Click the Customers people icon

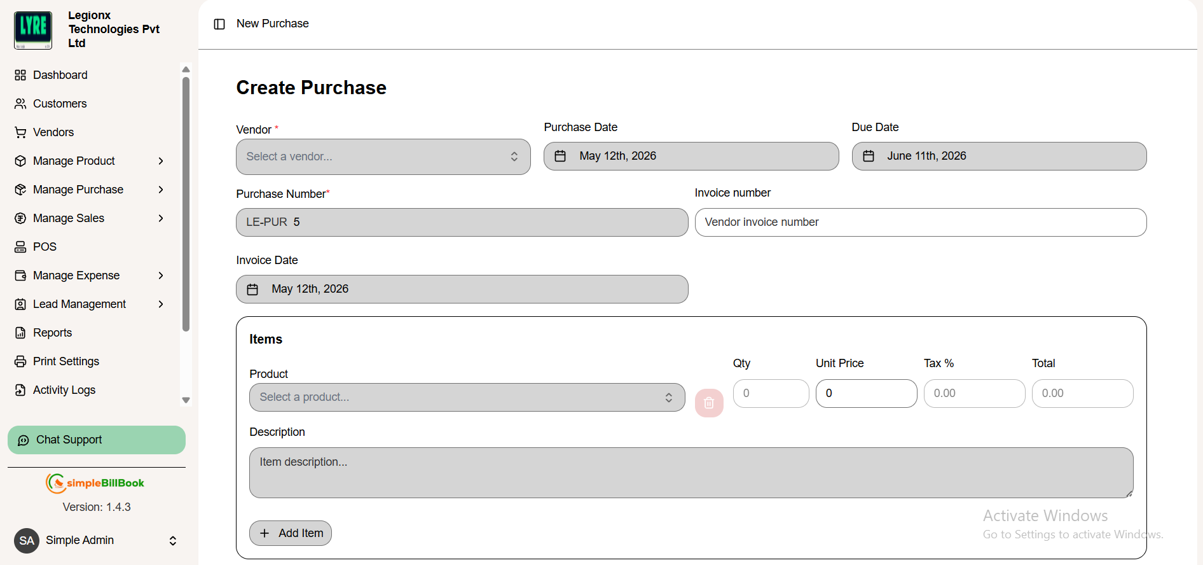pyautogui.click(x=20, y=104)
